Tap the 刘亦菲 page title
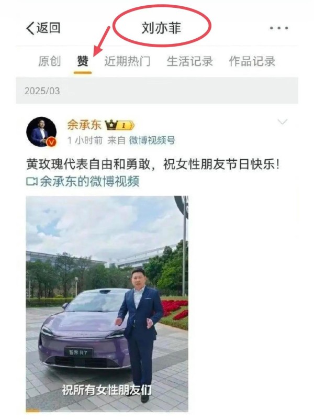This screenshot has width=314, height=420. click(x=161, y=28)
